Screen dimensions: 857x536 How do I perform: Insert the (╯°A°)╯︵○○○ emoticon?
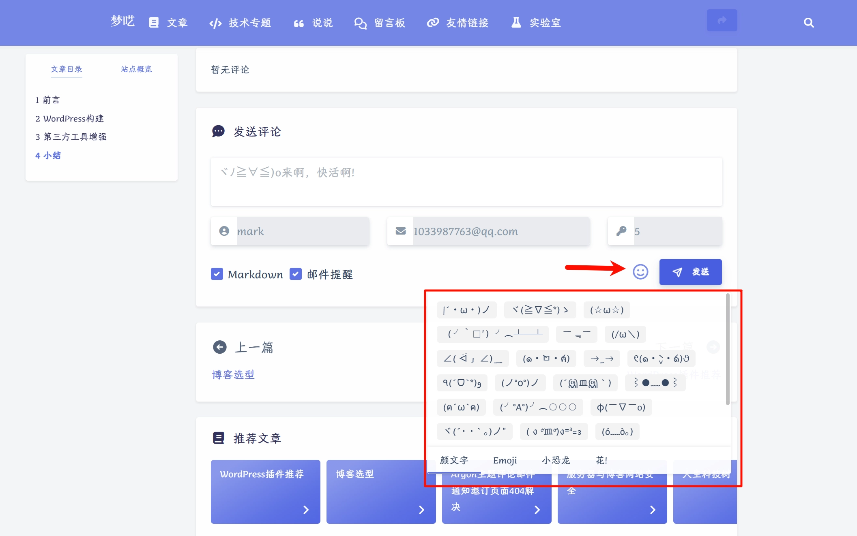538,407
